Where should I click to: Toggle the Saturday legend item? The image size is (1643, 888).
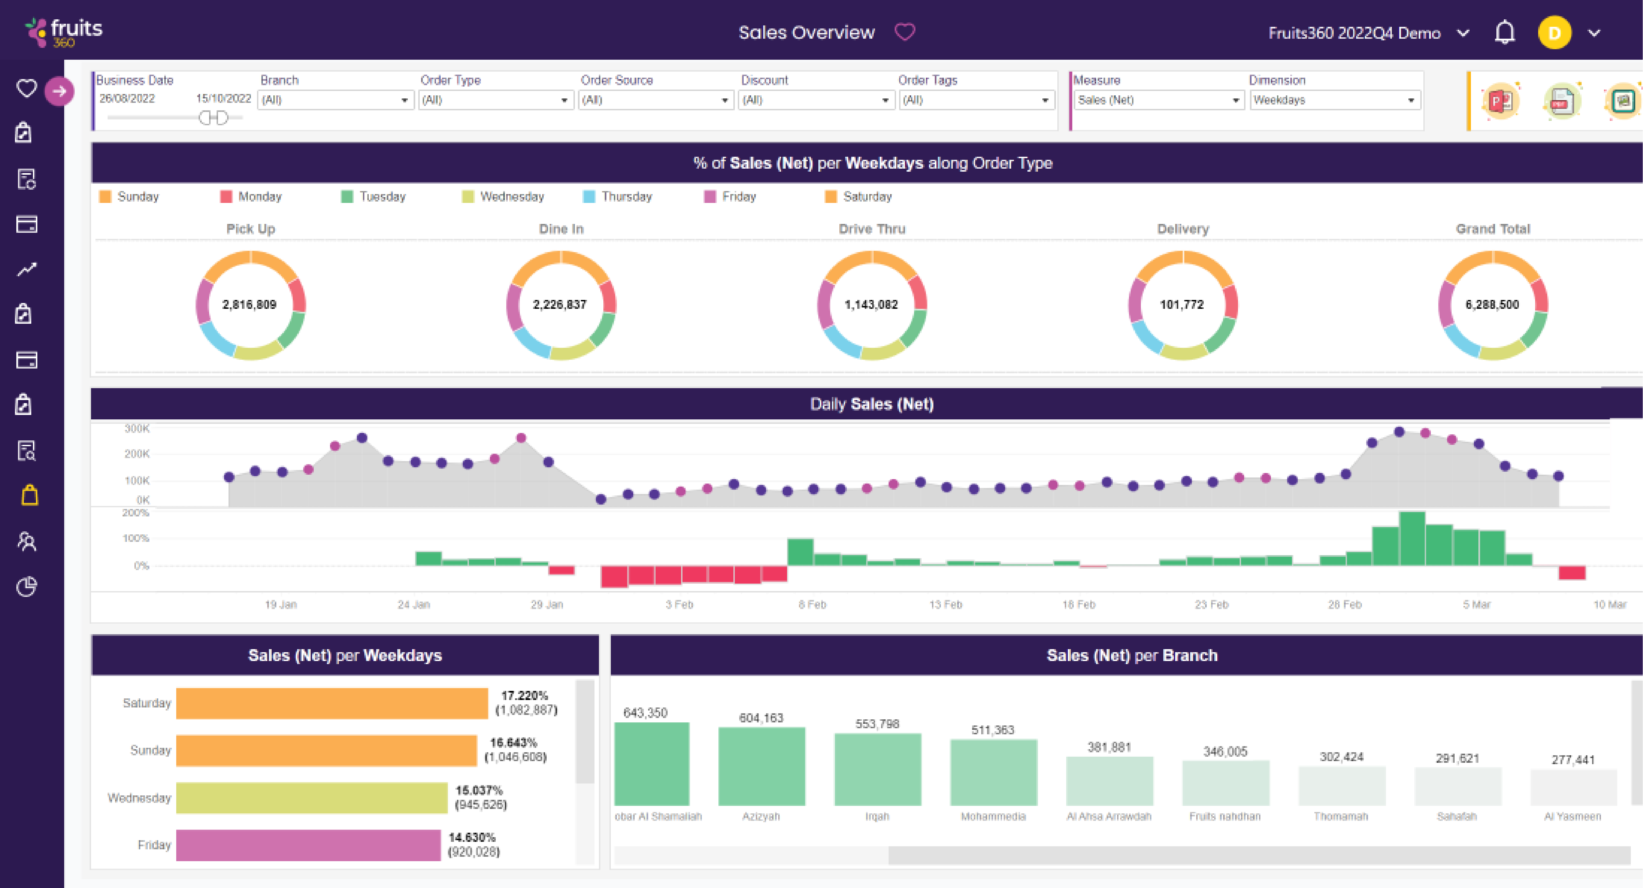tap(858, 196)
